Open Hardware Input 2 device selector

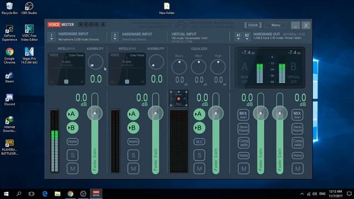(x=114, y=36)
